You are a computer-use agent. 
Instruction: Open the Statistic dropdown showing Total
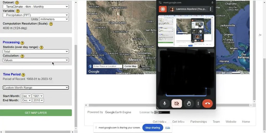point(36,51)
